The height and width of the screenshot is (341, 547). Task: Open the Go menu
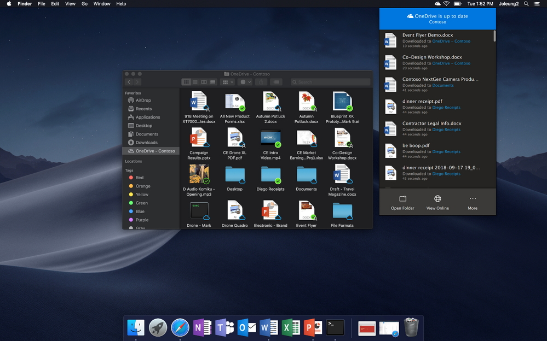(84, 4)
